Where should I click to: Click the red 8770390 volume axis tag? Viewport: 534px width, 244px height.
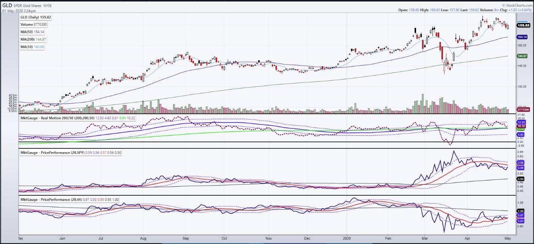click(522, 110)
